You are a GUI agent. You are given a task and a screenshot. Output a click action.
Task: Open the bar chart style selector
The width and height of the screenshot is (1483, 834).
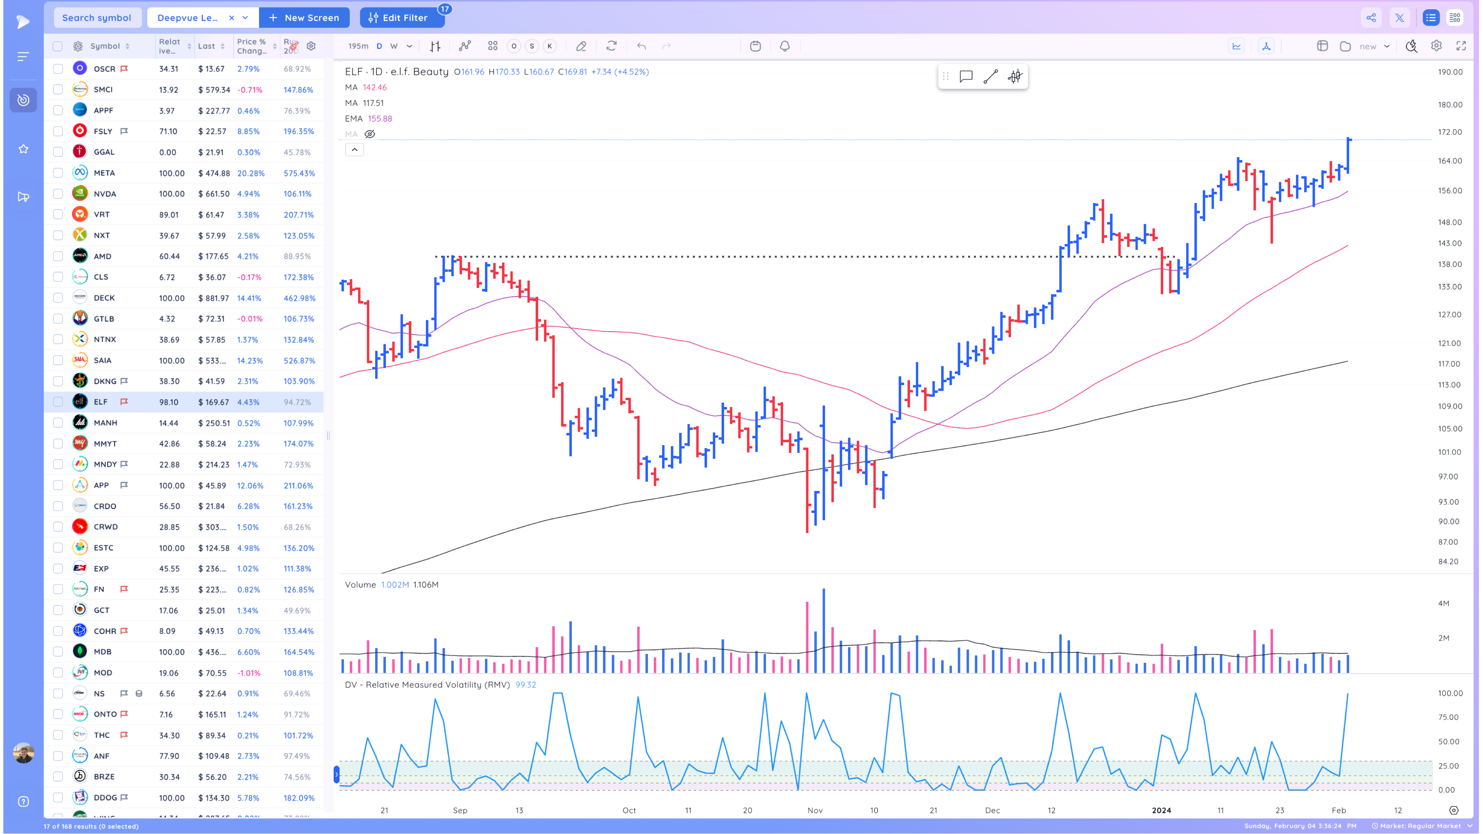[x=435, y=46]
